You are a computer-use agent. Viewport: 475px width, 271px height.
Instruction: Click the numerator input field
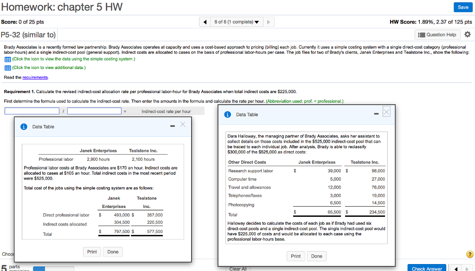32,111
